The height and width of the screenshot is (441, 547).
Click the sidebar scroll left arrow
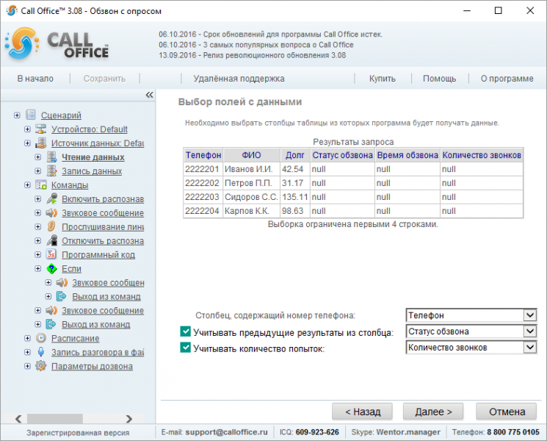(x=18, y=418)
